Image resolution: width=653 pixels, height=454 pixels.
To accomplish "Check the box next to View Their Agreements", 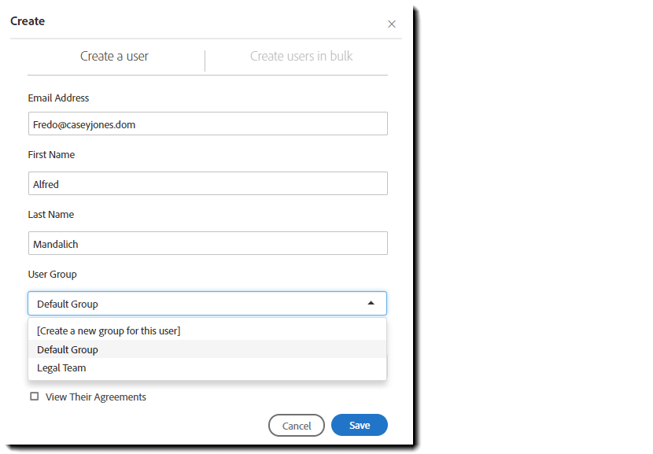I will 35,396.
